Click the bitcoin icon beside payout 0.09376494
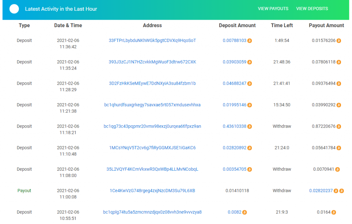This screenshot has width=352, height=224. (339, 84)
